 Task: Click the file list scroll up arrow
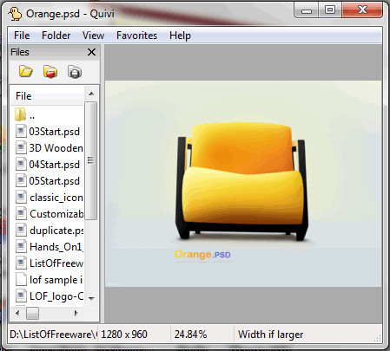point(91,94)
